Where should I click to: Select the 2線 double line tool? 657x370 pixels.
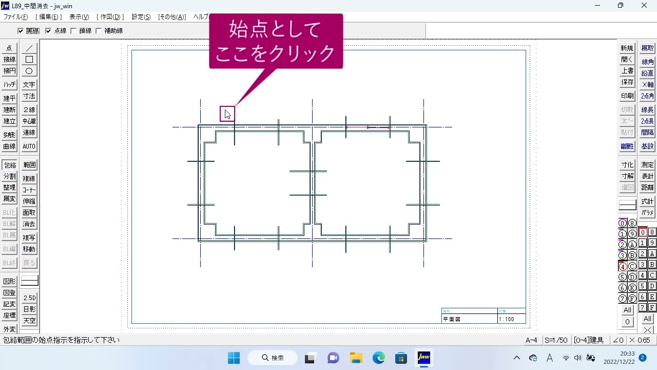point(29,110)
